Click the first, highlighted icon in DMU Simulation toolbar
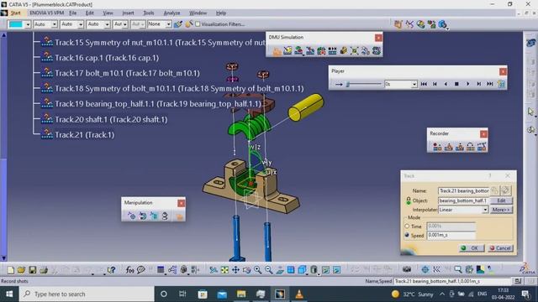Viewport: 538px width, 302px height. tap(277, 51)
